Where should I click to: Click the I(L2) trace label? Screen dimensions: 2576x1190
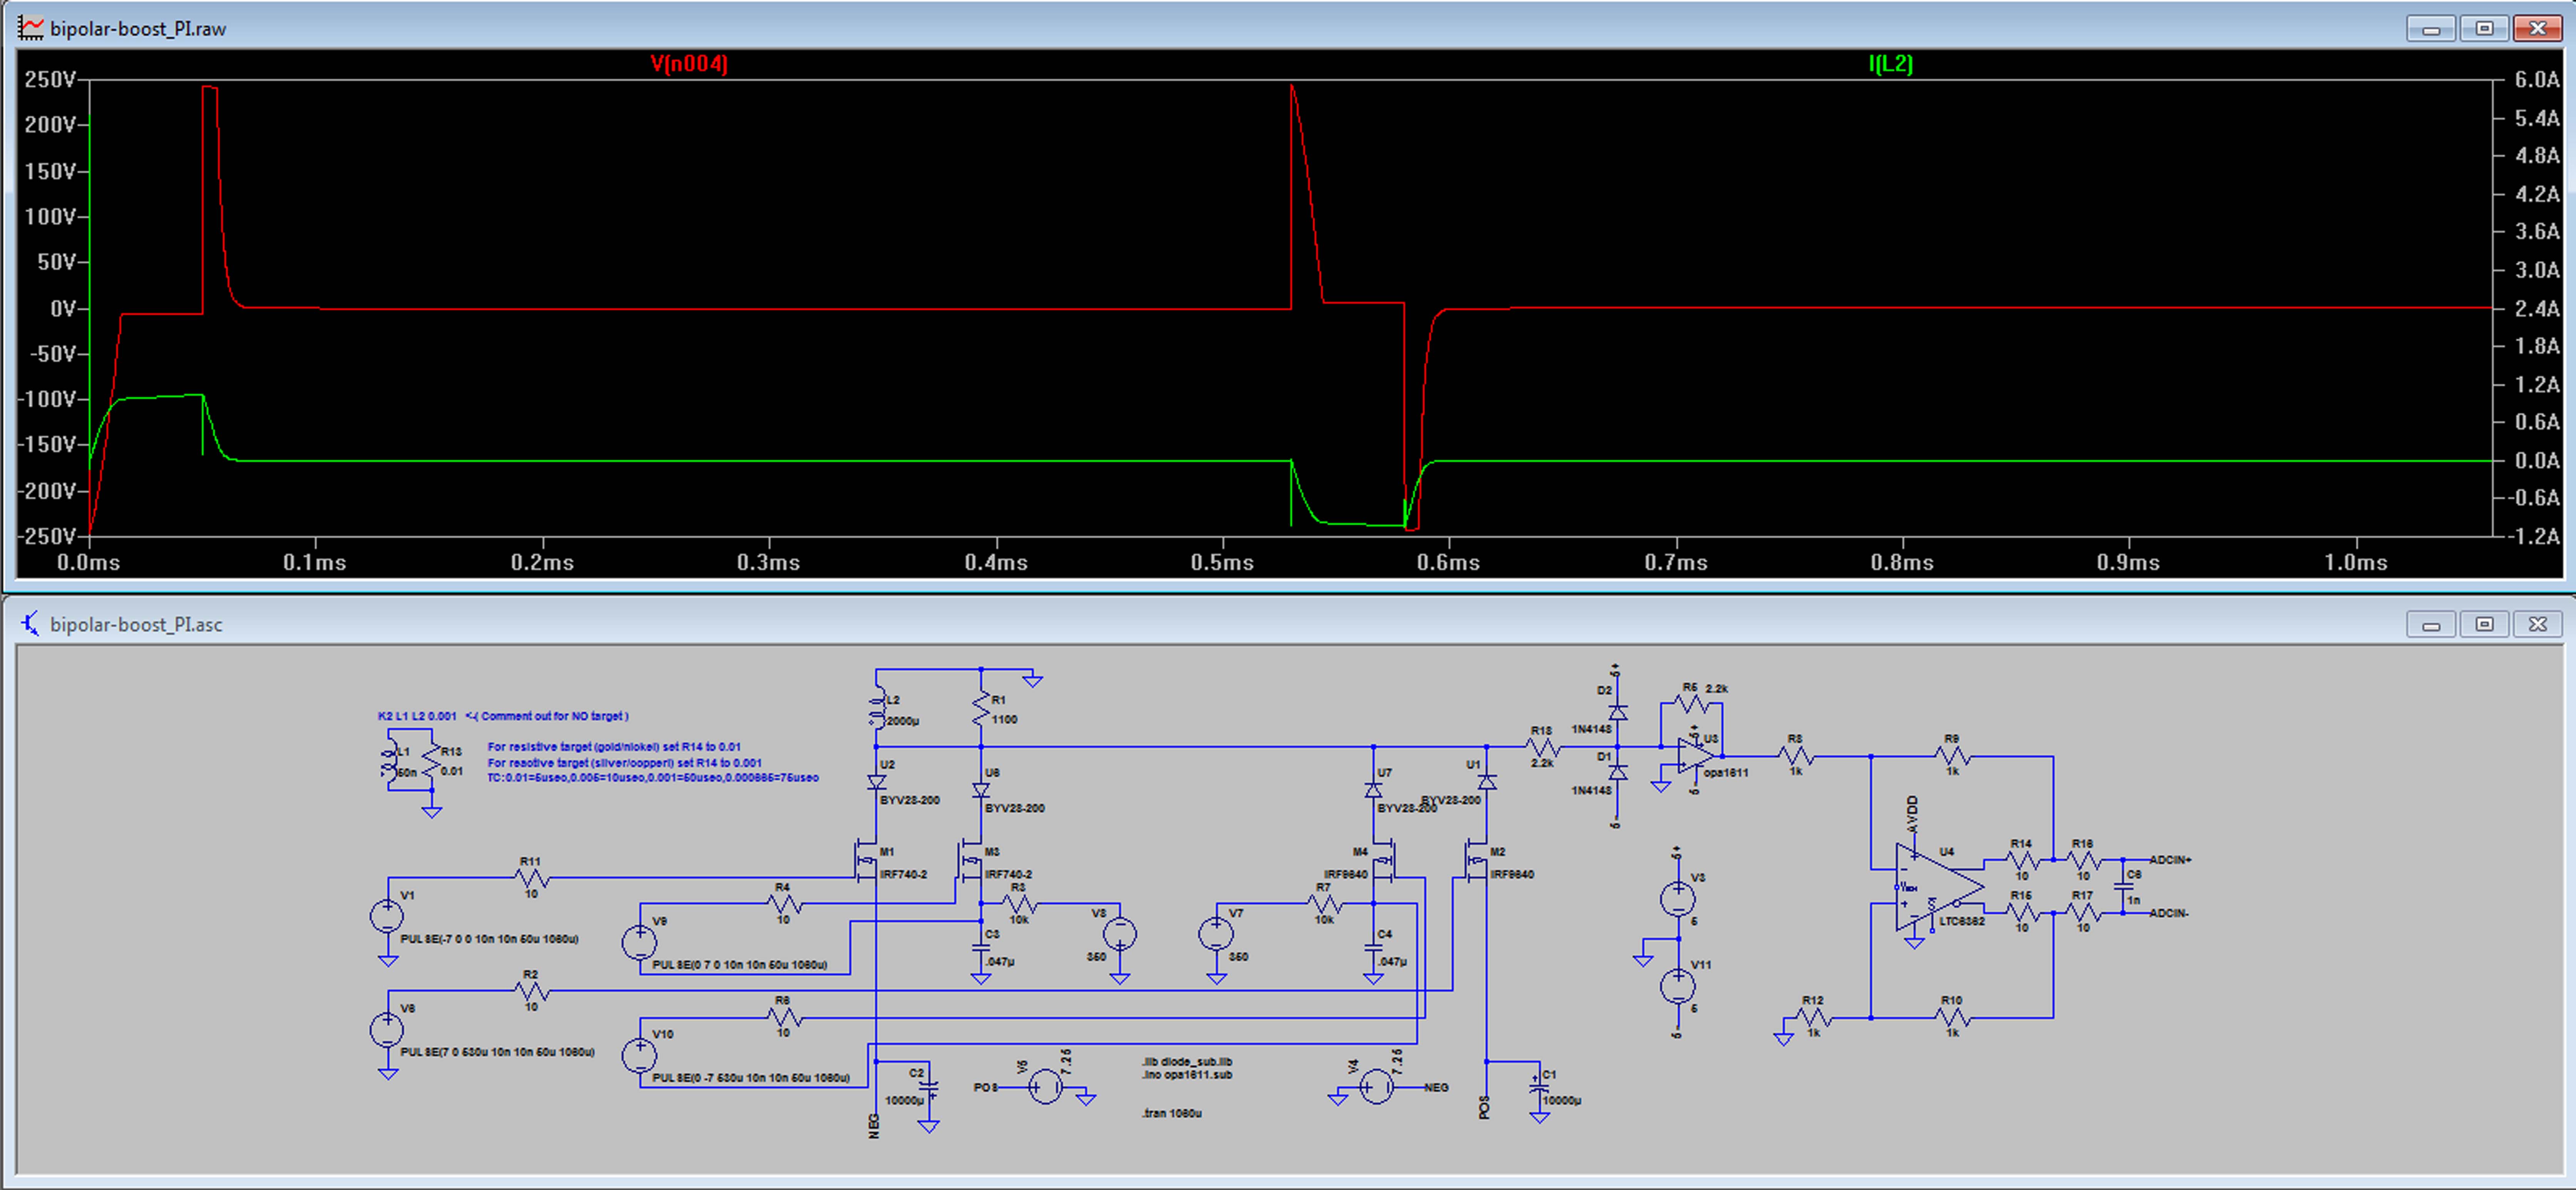point(1891,64)
